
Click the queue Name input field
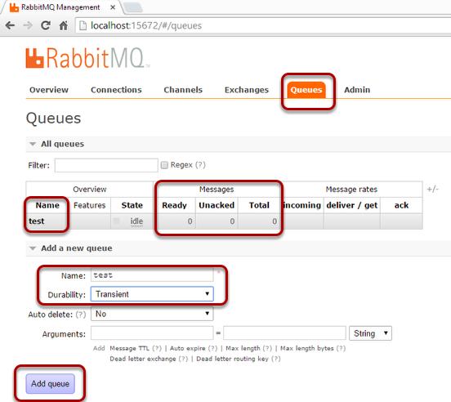152,275
